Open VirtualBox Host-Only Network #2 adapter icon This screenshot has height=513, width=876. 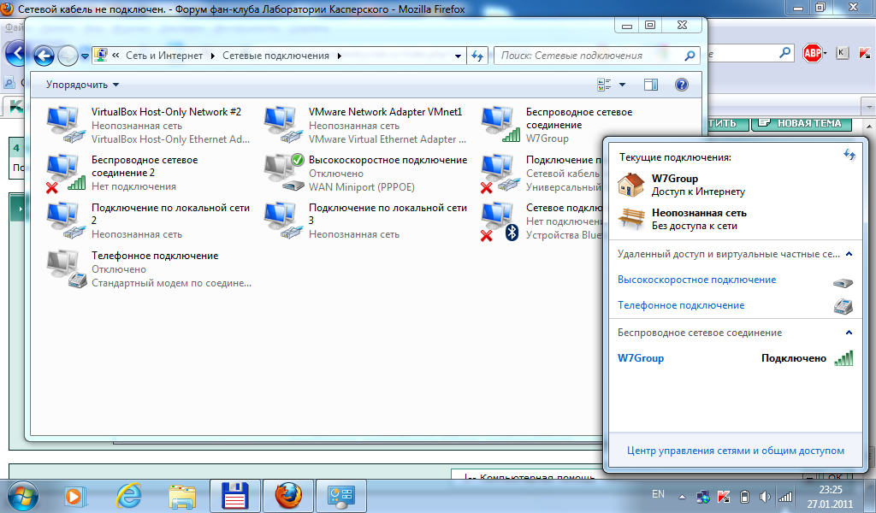65,125
